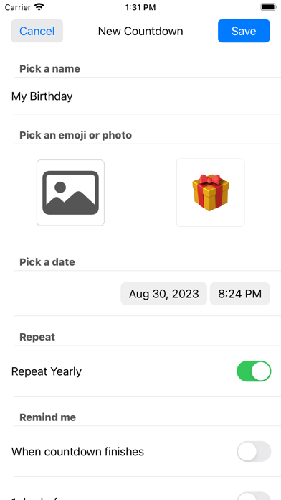281x500 pixels.
Task: Select the Pick a date header
Action: point(47,262)
